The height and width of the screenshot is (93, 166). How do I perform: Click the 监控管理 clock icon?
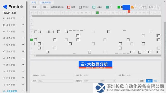click(4, 51)
